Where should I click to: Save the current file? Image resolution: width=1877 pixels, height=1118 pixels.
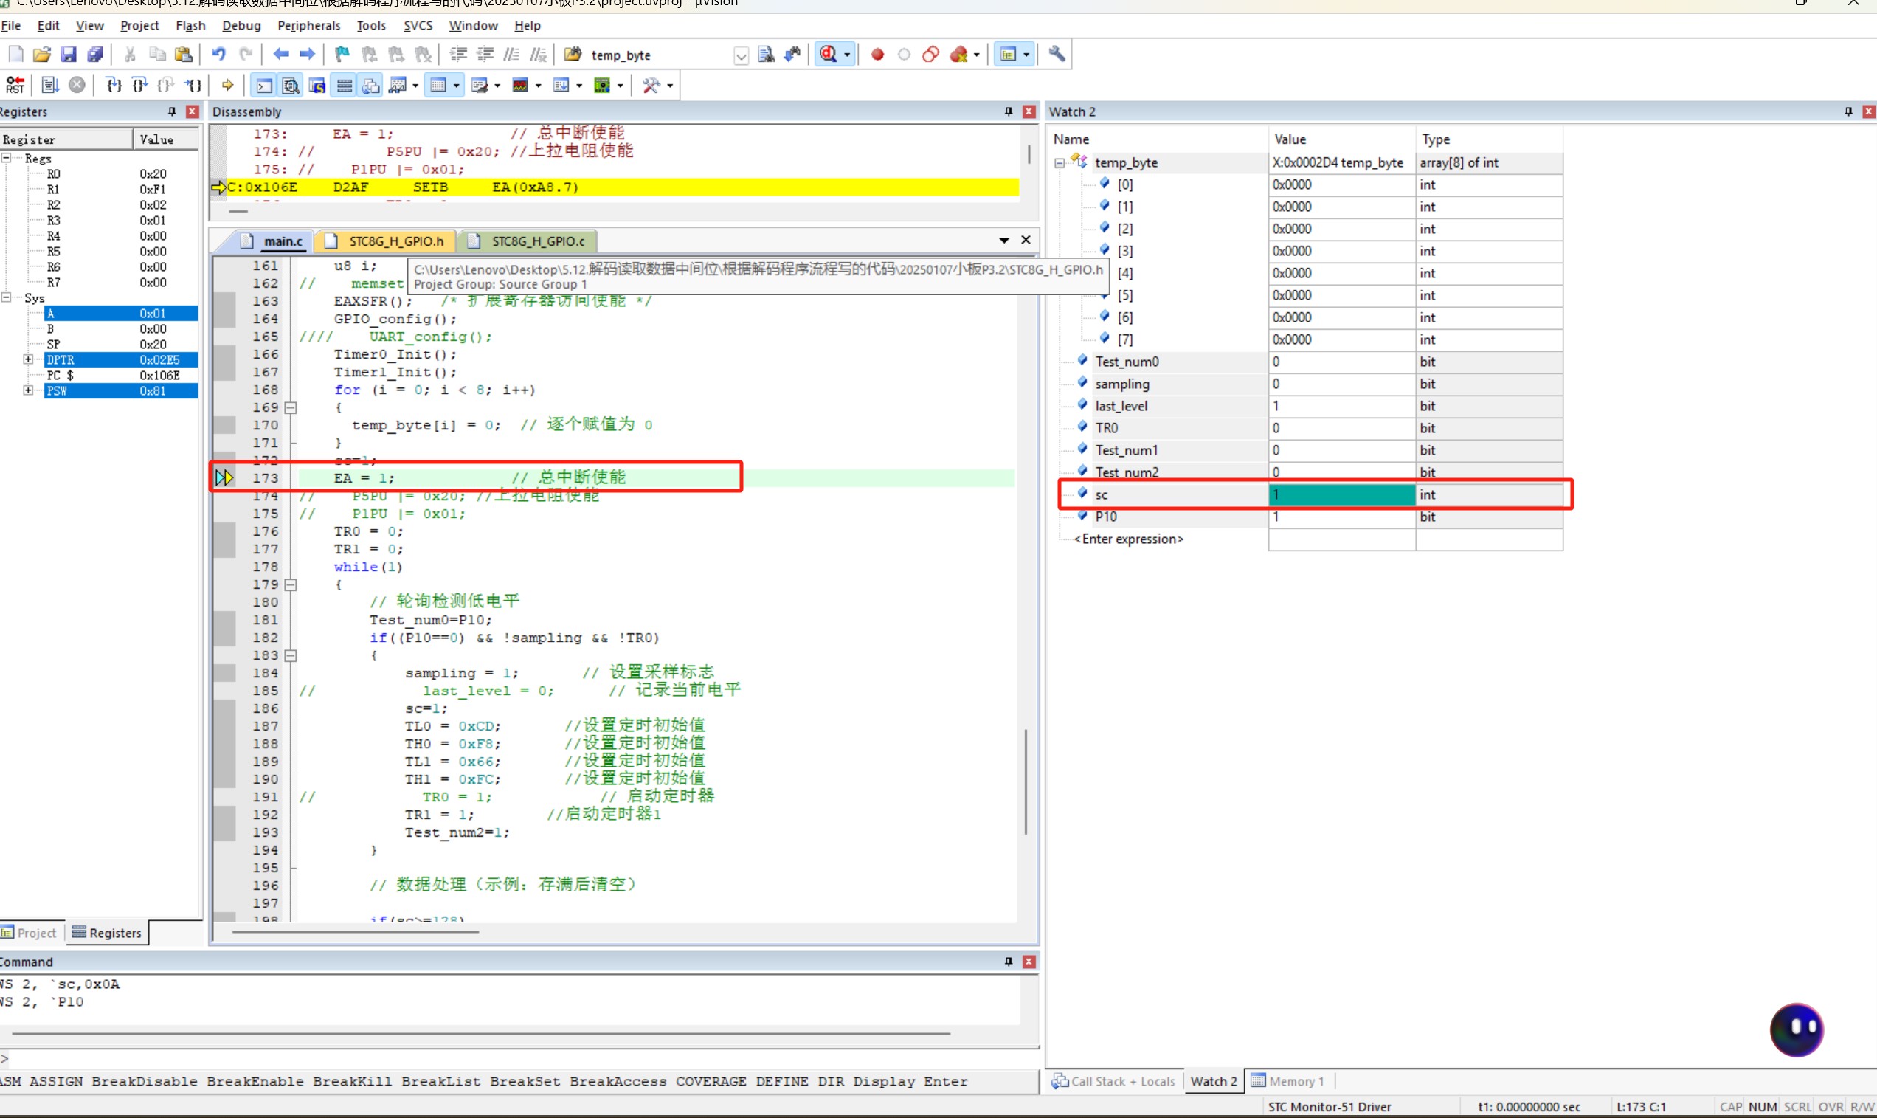[x=69, y=55]
